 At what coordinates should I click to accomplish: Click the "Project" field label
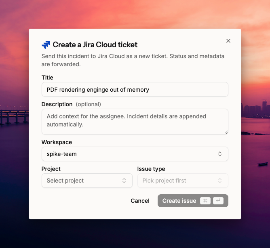[51, 169]
